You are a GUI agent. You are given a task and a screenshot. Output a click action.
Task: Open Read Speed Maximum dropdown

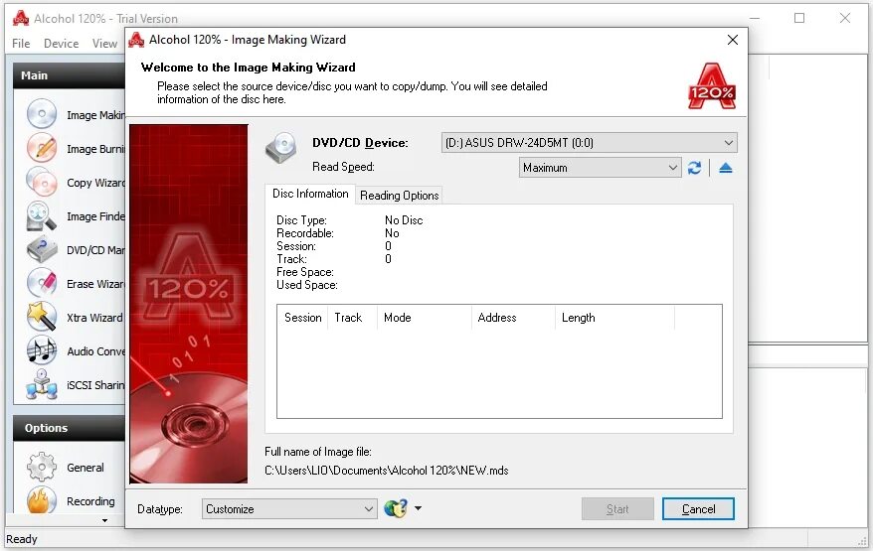601,168
